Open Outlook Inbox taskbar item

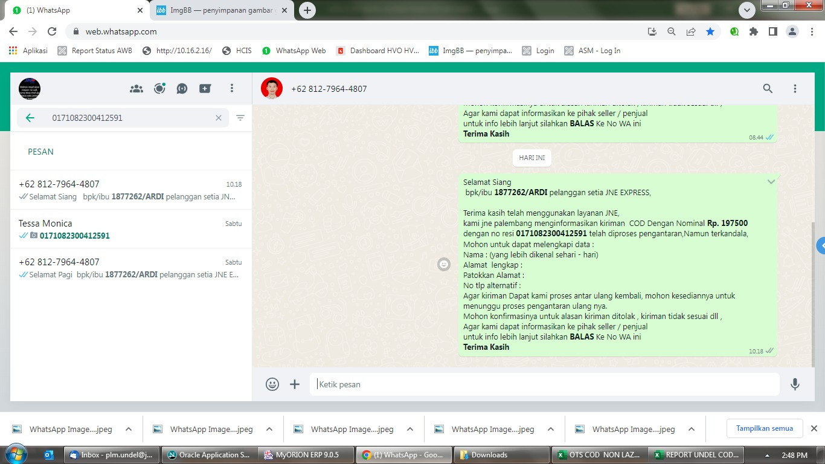point(112,455)
